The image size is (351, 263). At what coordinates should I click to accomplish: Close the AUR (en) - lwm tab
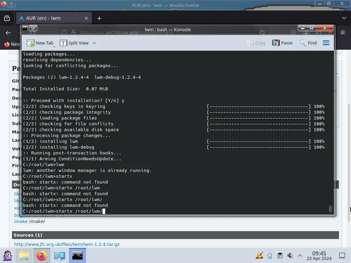tap(86, 18)
